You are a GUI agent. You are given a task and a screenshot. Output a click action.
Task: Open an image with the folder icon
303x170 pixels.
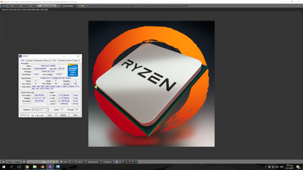(54, 162)
